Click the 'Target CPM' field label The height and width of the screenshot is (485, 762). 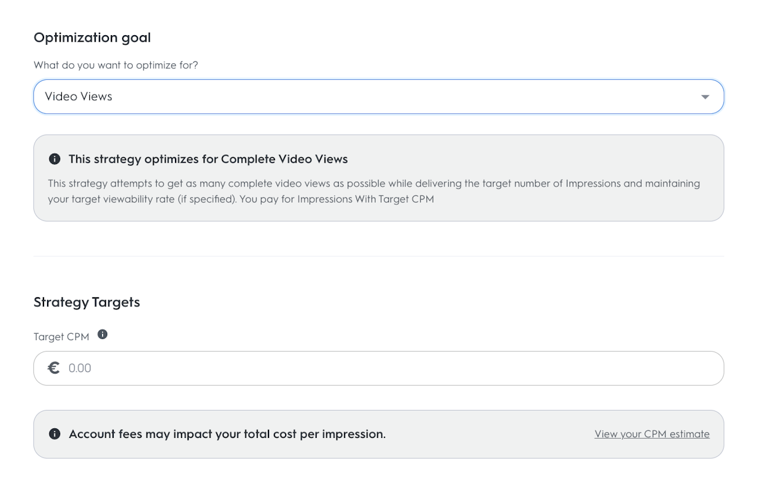coord(61,337)
